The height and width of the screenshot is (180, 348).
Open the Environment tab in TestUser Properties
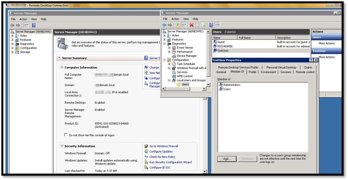[269, 72]
